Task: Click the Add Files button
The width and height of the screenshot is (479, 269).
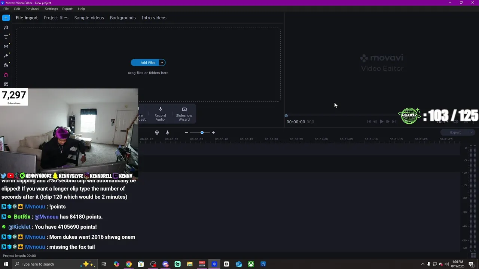Action: (x=145, y=63)
